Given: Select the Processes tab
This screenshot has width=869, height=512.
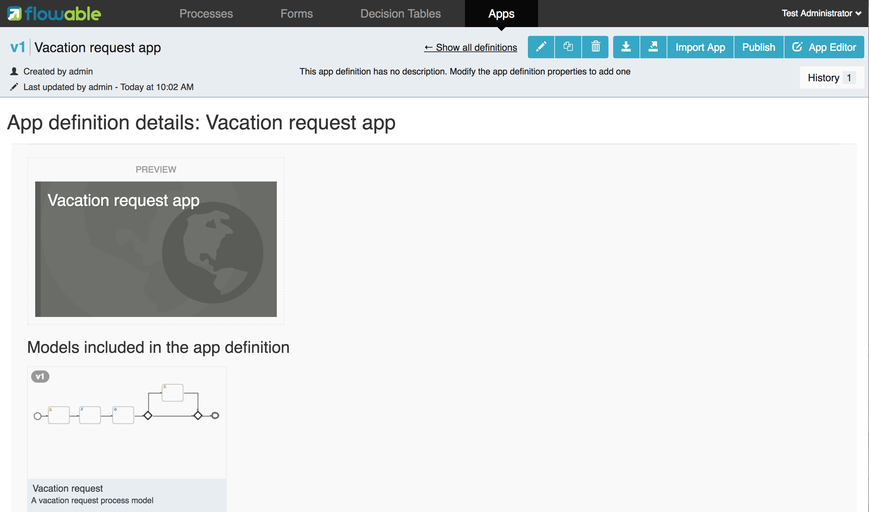Looking at the screenshot, I should [206, 14].
